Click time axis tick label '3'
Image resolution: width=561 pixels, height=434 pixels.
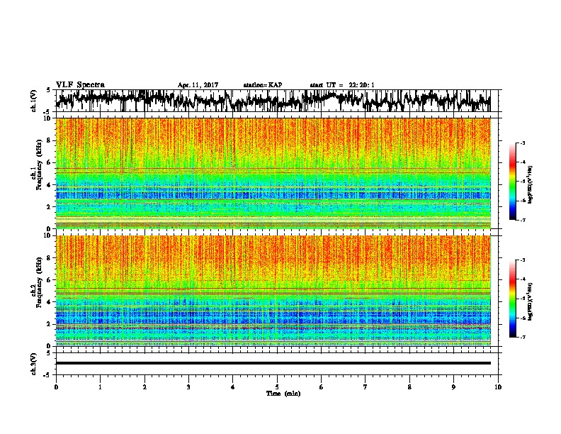pos(188,387)
